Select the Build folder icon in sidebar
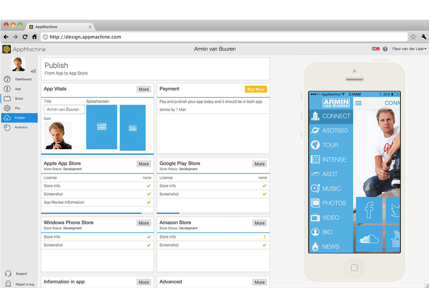The image size is (429, 288). (x=7, y=99)
